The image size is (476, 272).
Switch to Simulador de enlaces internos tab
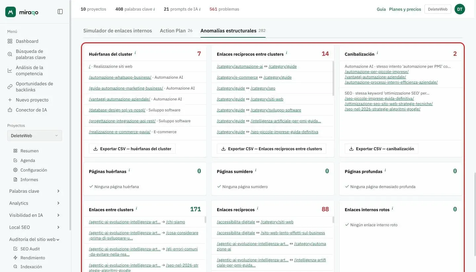click(x=118, y=31)
